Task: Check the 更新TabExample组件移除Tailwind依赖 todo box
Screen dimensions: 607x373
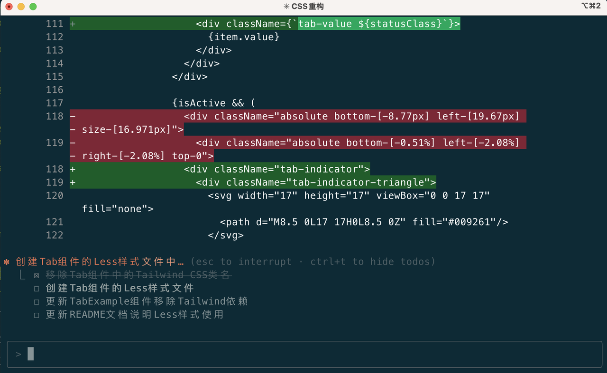Action: 37,302
